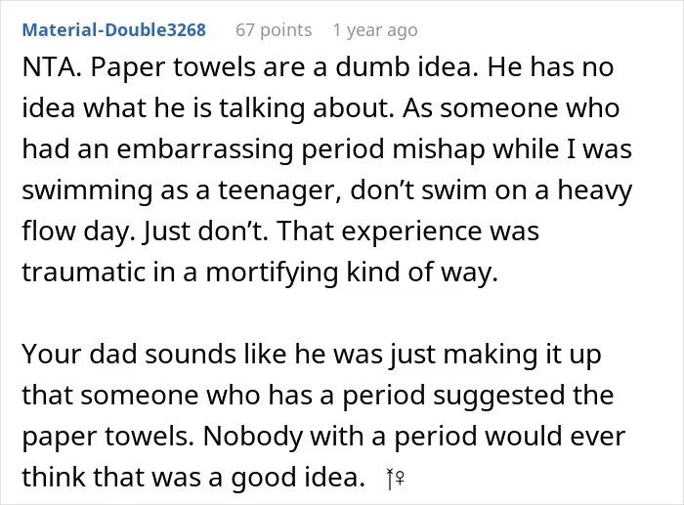684x505 pixels.
Task: Click the 67 points score label
Action: 274,30
